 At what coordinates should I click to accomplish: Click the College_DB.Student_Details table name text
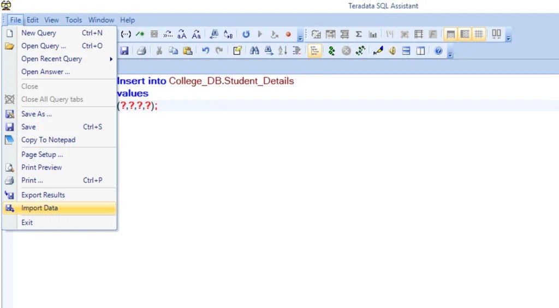pos(231,81)
